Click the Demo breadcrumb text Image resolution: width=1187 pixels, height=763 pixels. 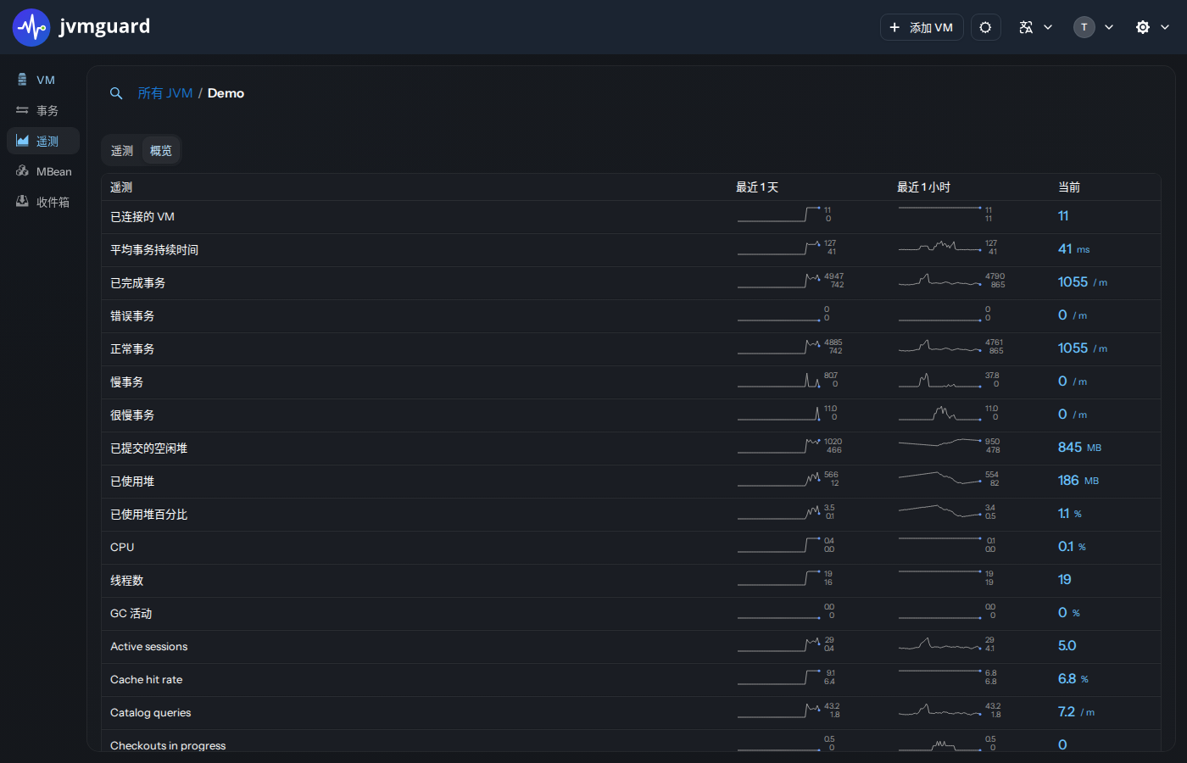226,93
